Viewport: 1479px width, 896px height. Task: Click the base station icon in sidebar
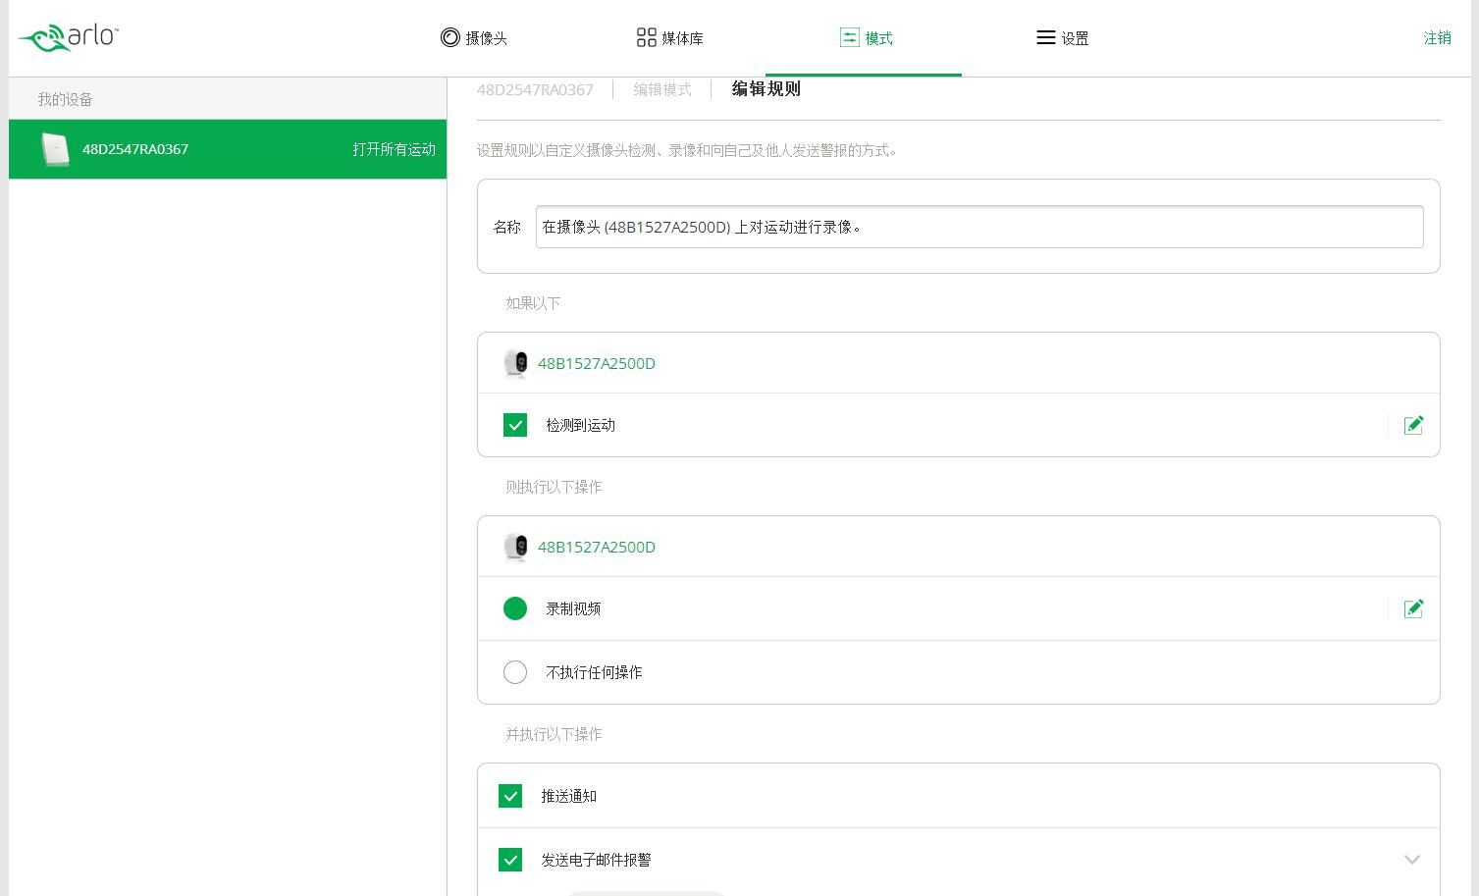[56, 149]
